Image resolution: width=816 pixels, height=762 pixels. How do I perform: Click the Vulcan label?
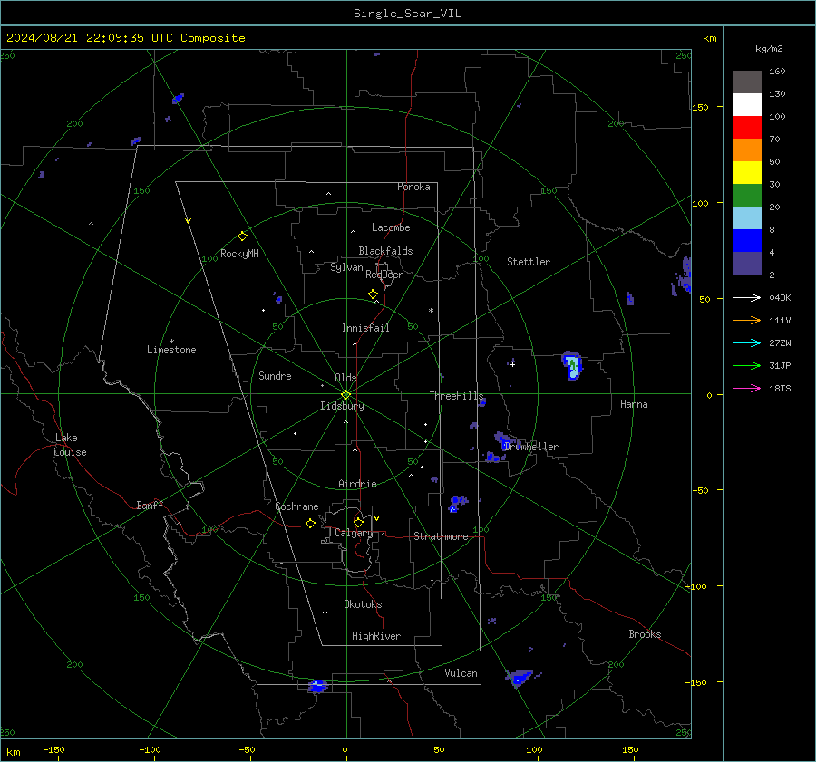(x=461, y=673)
